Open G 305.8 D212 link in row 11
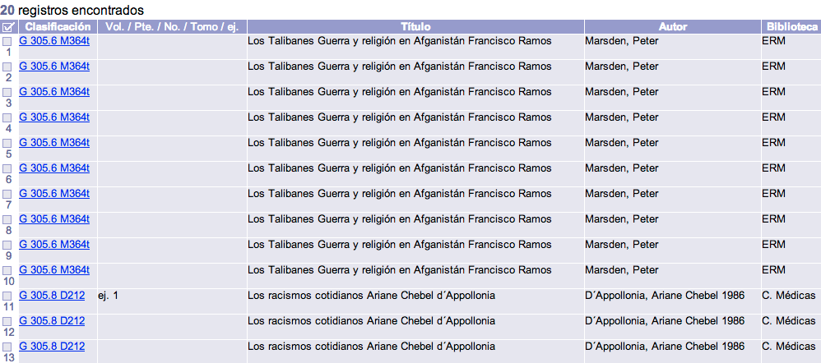The image size is (821, 363). pos(52,296)
